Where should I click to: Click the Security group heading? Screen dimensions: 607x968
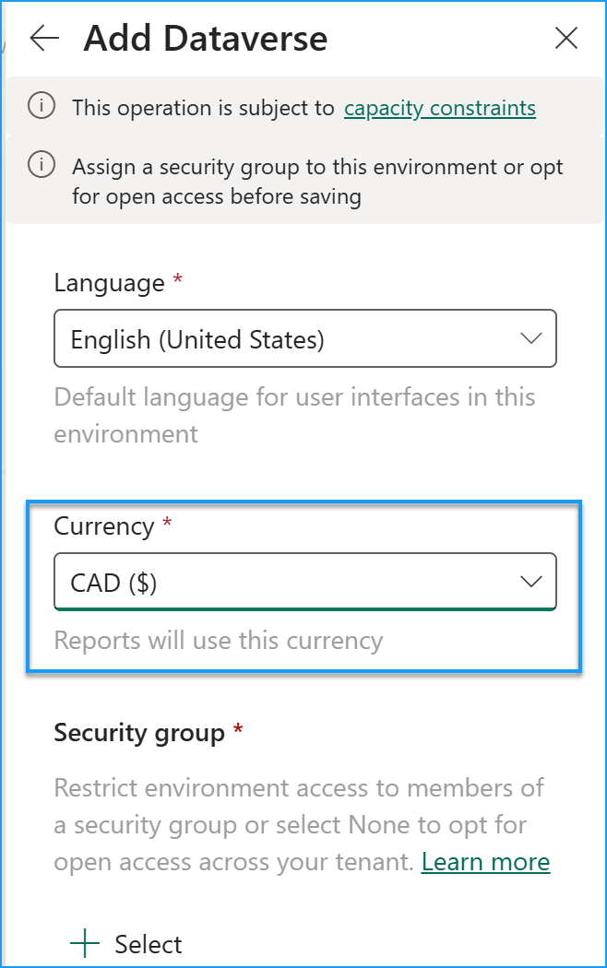pos(138,731)
